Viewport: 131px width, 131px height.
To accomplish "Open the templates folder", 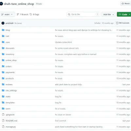I will (x=10, y=103).
